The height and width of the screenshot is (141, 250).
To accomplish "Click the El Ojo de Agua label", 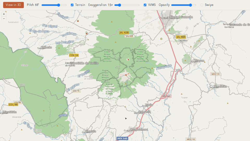I will pos(39,31).
